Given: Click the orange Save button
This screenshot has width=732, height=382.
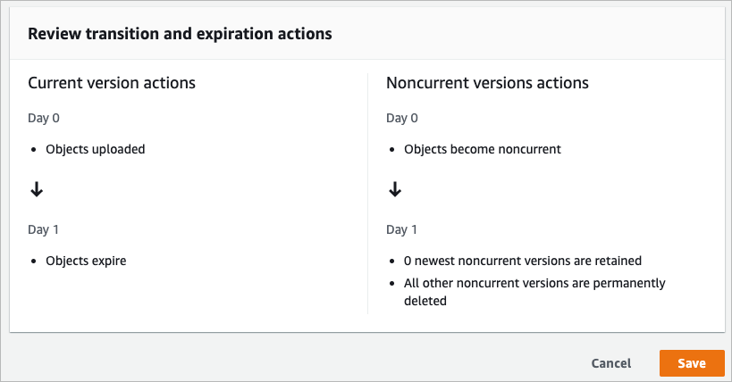Looking at the screenshot, I should point(692,363).
